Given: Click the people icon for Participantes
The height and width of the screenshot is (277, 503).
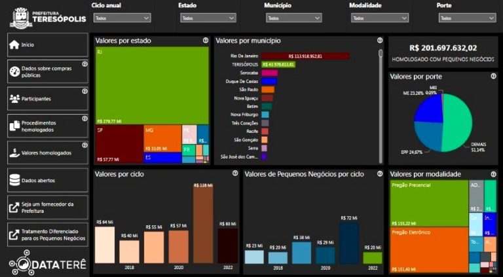Looking at the screenshot, I should point(14,99).
